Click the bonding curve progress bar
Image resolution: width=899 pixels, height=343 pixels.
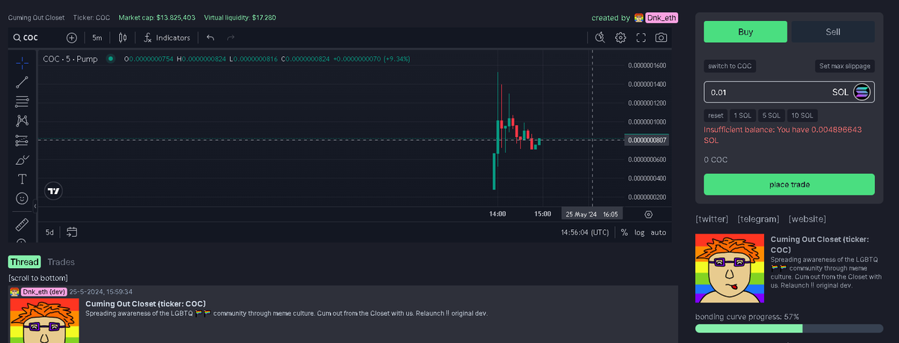coord(789,328)
